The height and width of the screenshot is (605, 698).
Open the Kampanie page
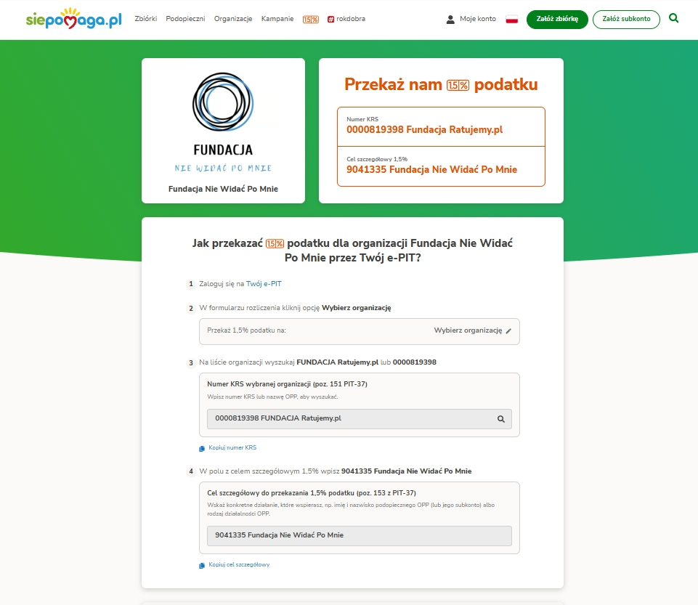(277, 19)
